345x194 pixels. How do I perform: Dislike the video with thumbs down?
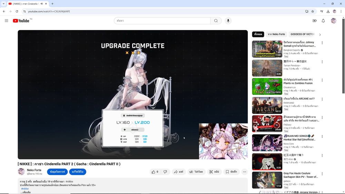coord(165,172)
